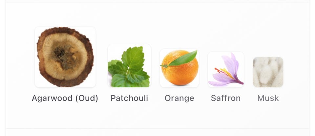The image size is (315, 136).
Task: Choose the white Musk note thumbnail
Action: click(x=268, y=72)
